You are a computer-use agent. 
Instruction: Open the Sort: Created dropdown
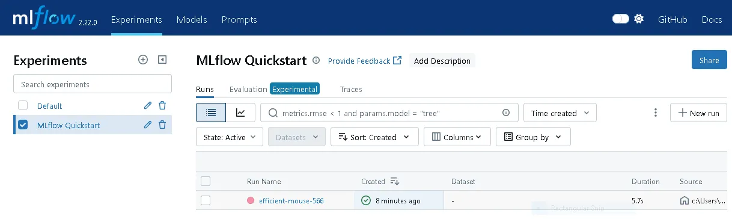[374, 137]
